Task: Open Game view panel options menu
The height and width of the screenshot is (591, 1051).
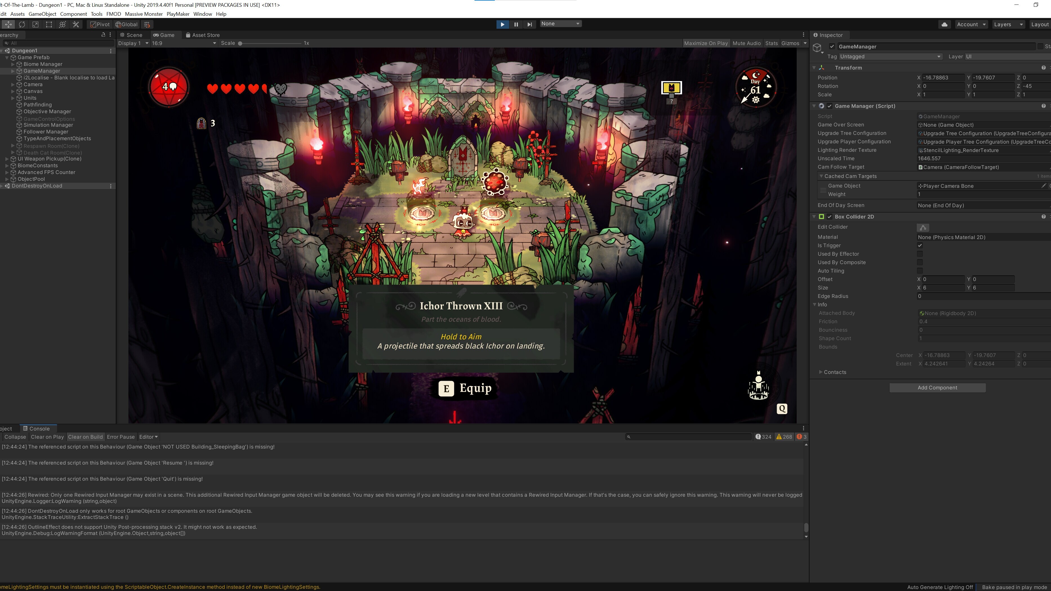Action: (x=803, y=35)
